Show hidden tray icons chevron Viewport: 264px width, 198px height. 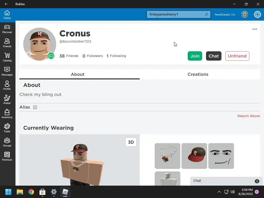click(x=219, y=192)
